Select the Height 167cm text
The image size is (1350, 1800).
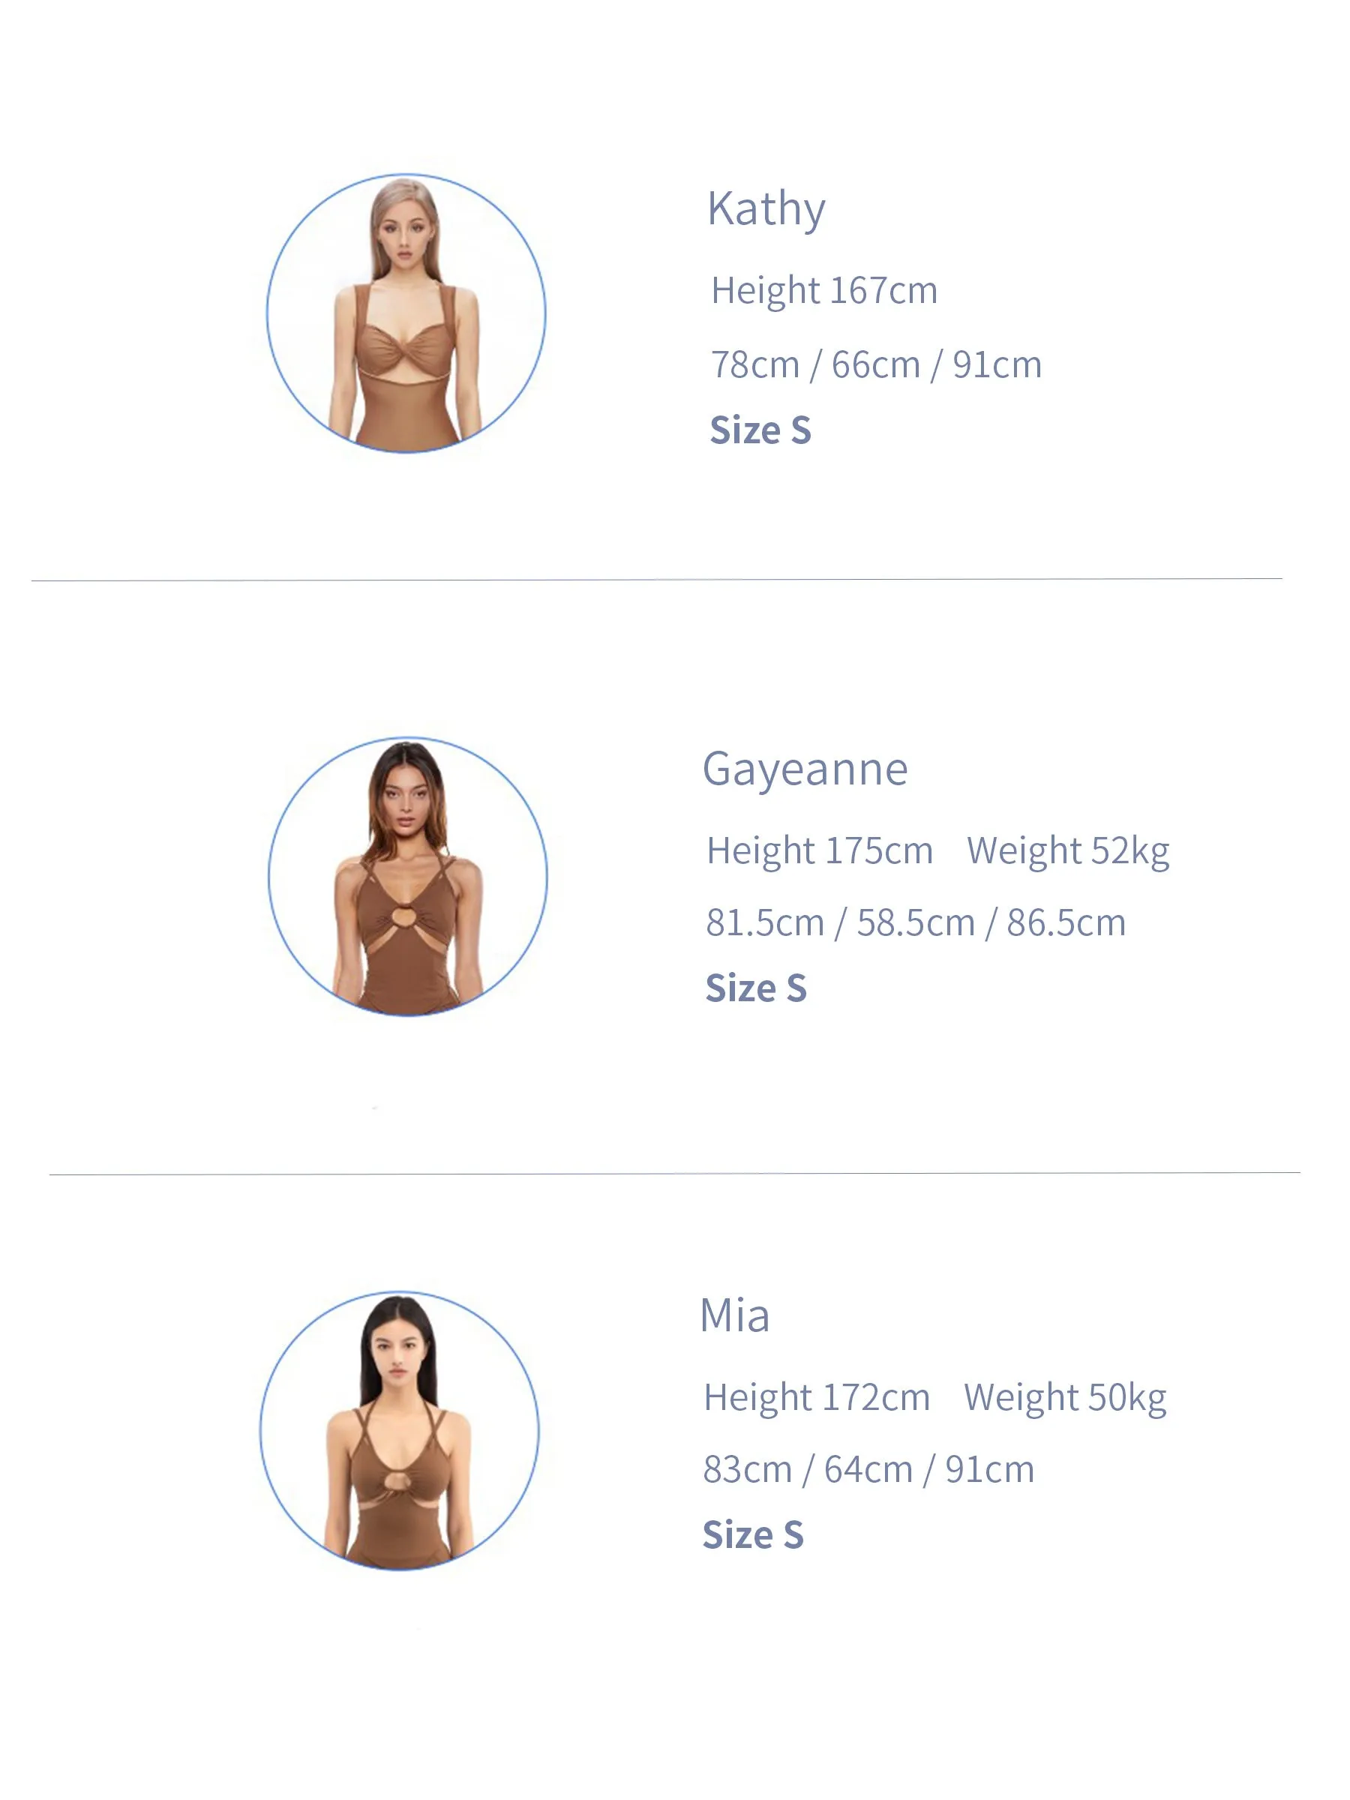click(x=823, y=291)
